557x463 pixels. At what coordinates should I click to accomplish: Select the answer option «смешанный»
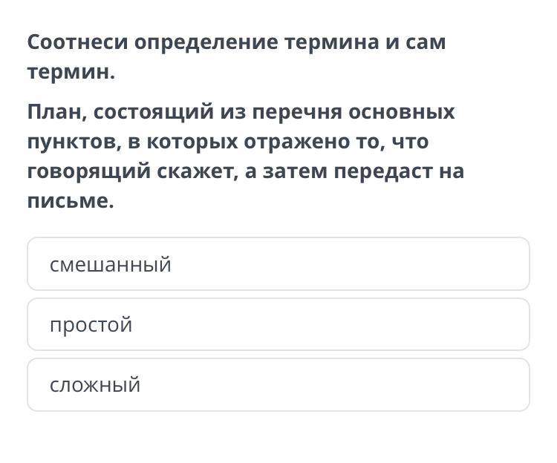coord(278,264)
